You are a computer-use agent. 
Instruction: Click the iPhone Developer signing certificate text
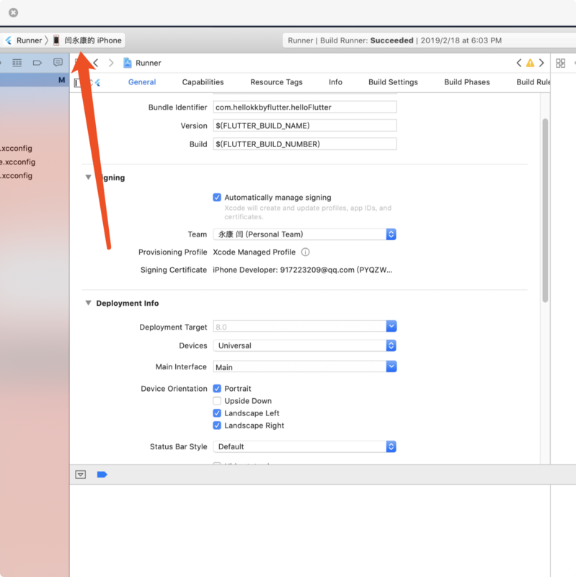pyautogui.click(x=302, y=270)
